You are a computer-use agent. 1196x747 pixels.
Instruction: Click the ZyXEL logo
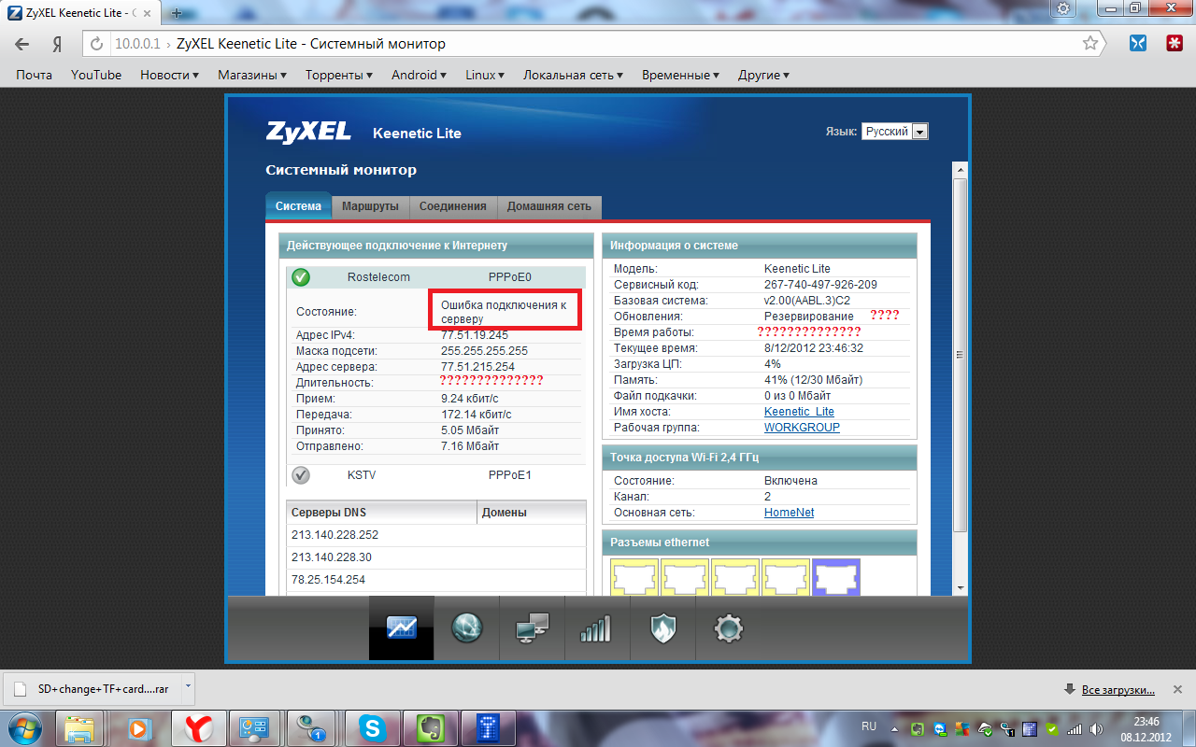click(308, 132)
